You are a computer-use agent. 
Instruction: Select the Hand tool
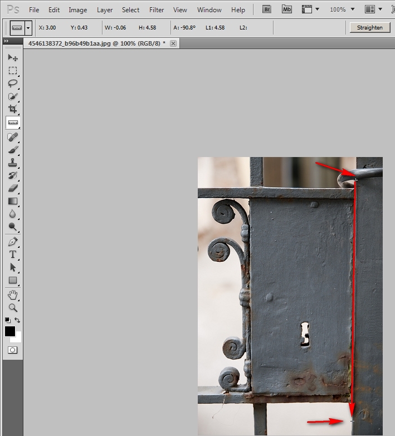click(13, 295)
